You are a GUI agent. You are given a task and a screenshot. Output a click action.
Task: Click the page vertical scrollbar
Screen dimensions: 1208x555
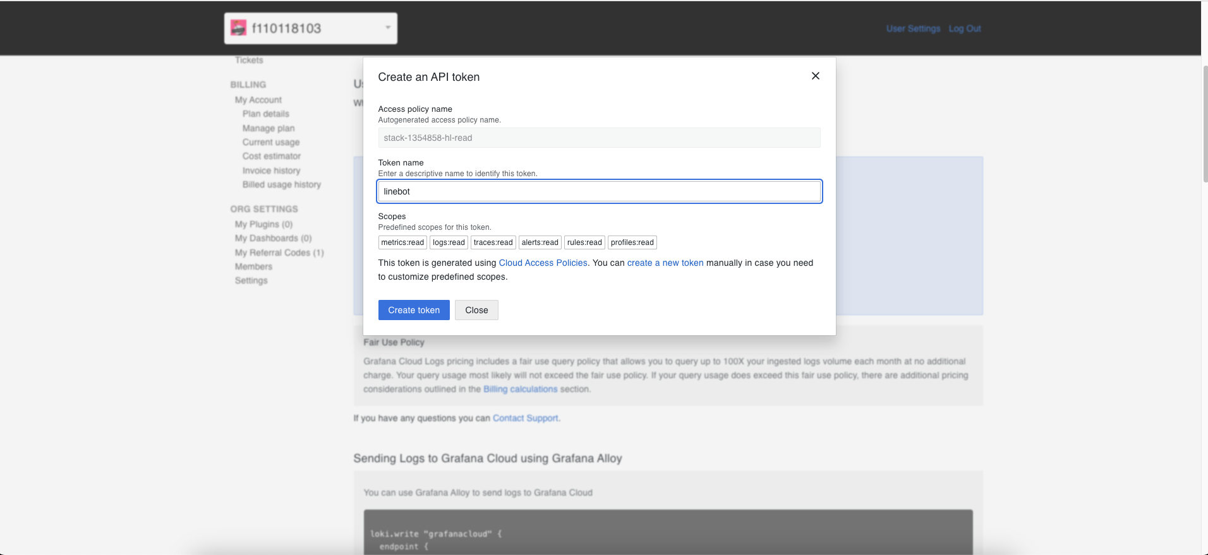coord(1204,123)
